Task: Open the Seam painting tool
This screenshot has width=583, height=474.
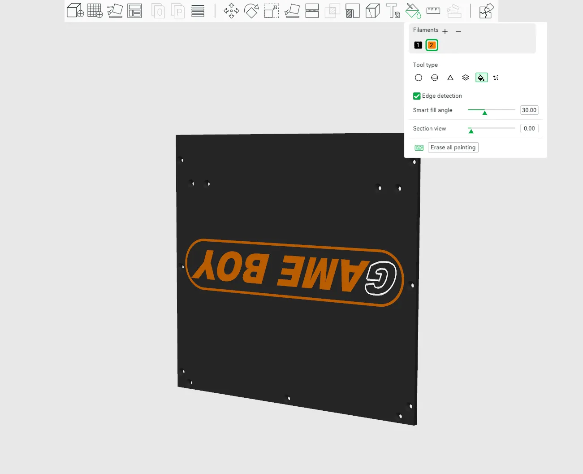Action: 372,10
